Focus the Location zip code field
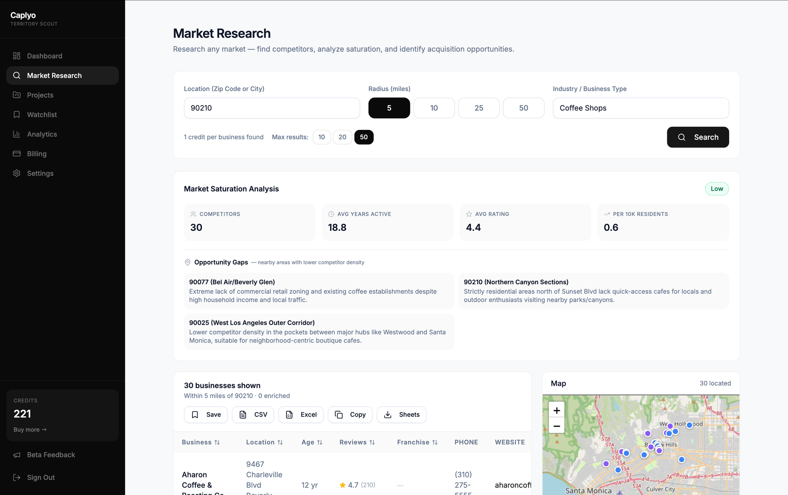Screen dimensions: 788x495 click(x=272, y=108)
